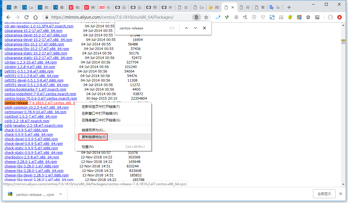
Task: Click the browser back arrow
Action: tap(8, 17)
